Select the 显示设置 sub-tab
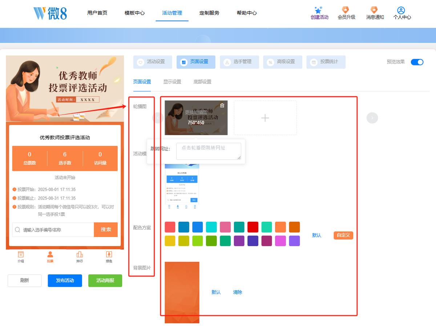436x326 pixels. tap(172, 82)
